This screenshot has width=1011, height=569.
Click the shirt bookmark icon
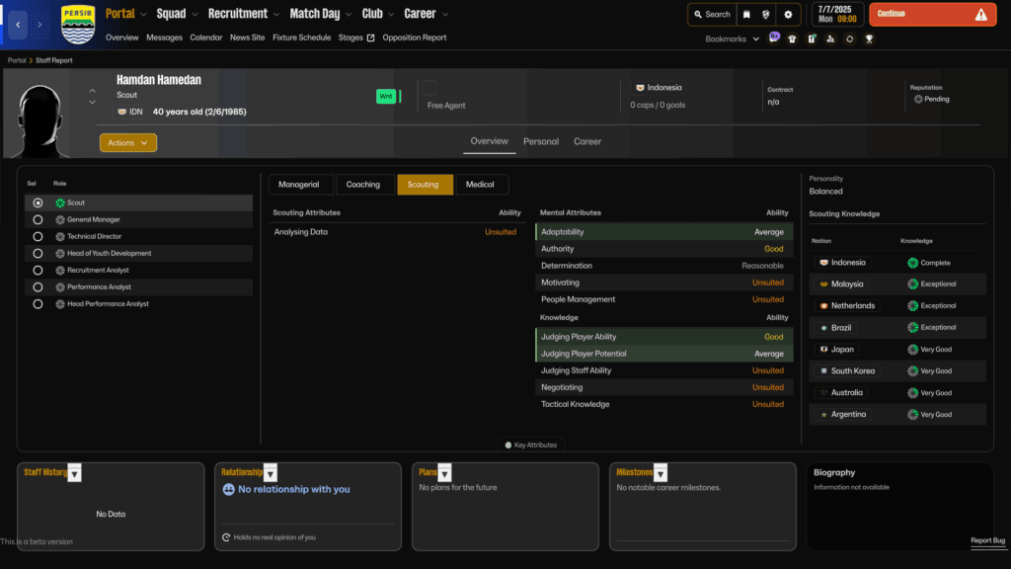pyautogui.click(x=793, y=39)
